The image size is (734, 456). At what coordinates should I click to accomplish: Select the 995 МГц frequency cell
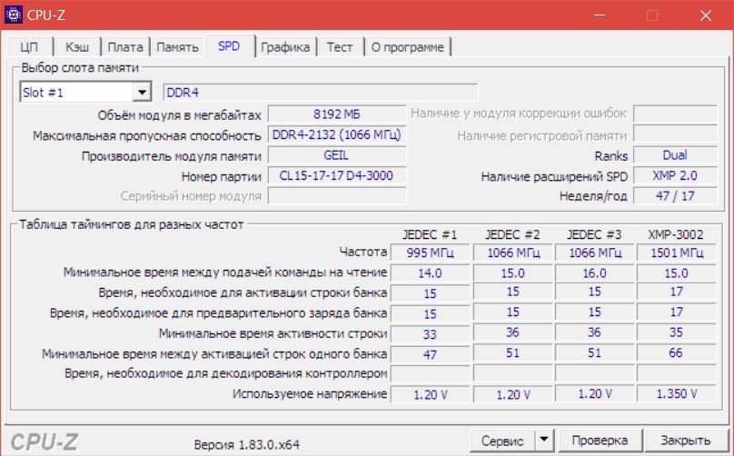pyautogui.click(x=431, y=253)
